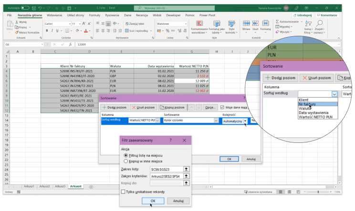The height and width of the screenshot is (211, 355).
Task: Collapse the Zakres kryteriów range selector
Action: (187, 176)
